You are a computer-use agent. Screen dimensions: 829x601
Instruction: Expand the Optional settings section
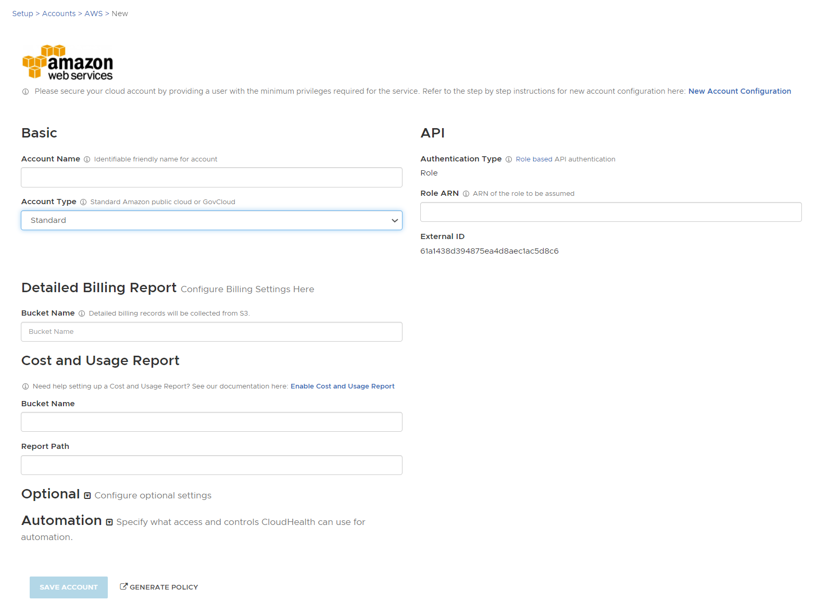pos(87,496)
